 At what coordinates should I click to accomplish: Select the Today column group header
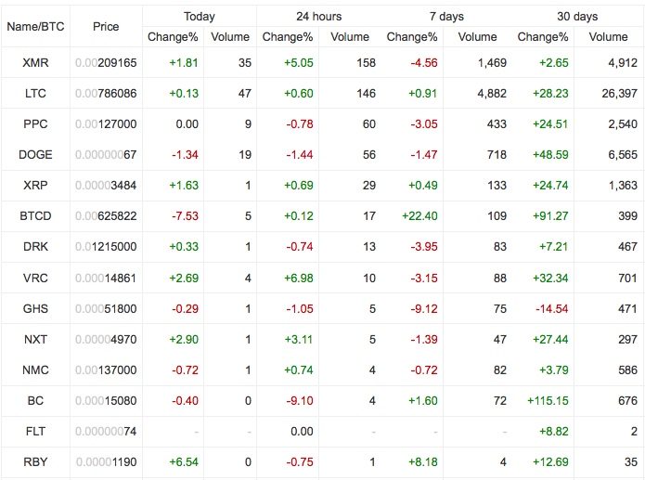tap(200, 17)
